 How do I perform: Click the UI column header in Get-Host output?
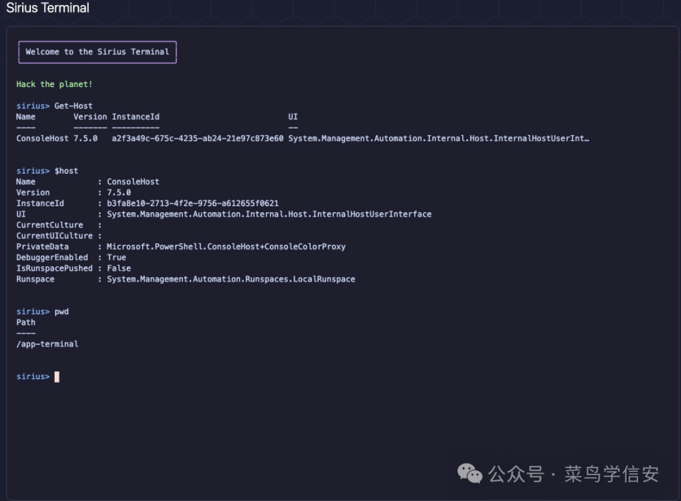[293, 117]
